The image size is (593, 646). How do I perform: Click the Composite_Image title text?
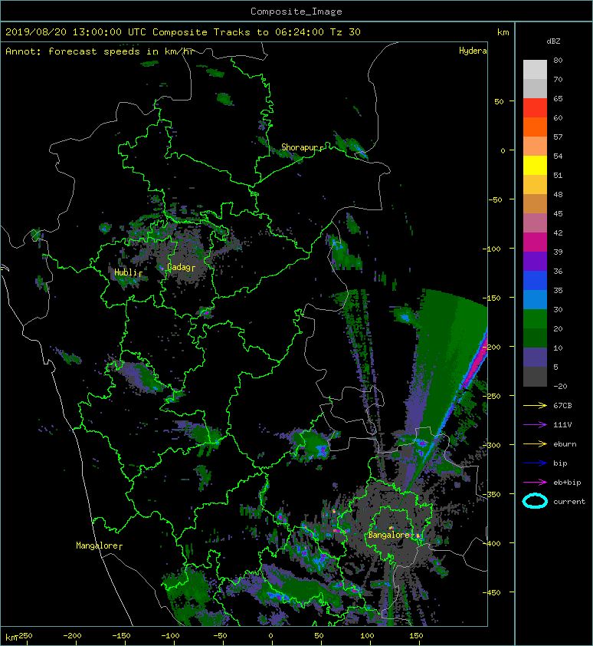pos(296,12)
